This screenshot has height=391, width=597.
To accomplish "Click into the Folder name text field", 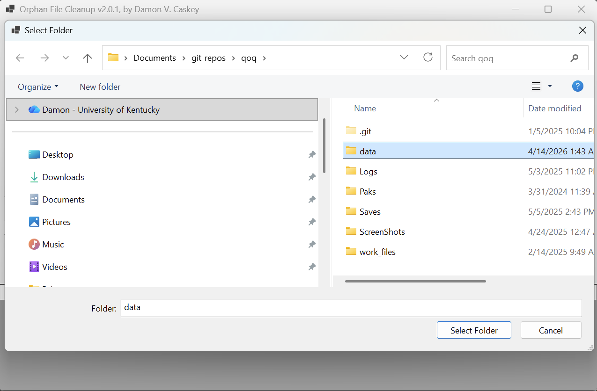I will (350, 308).
